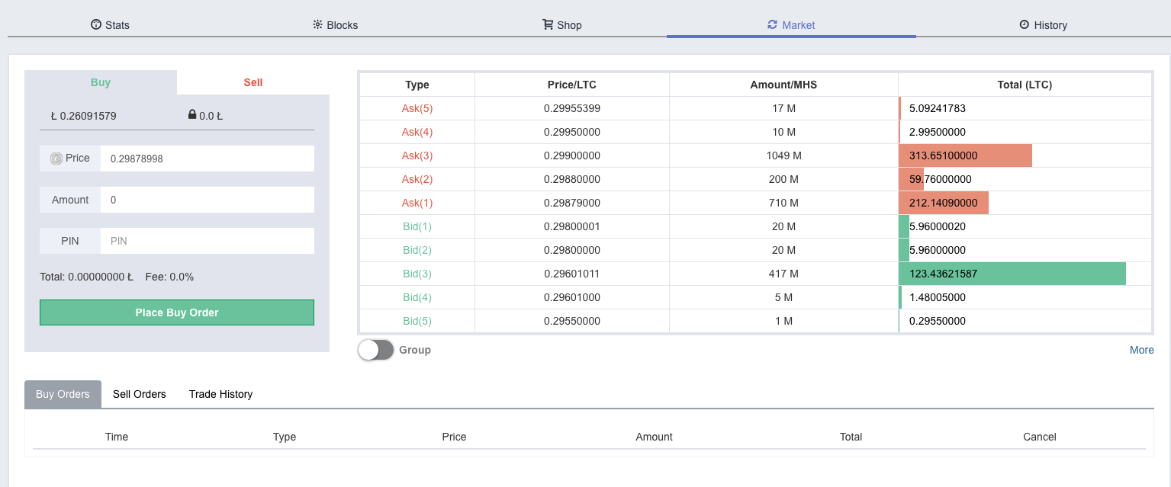Click the Stats tab icon
This screenshot has width=1171, height=487.
coord(95,24)
